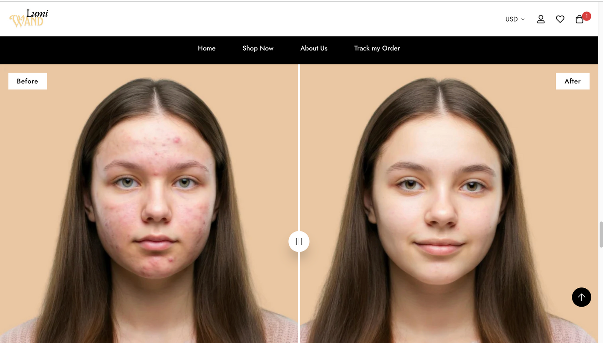This screenshot has height=343, width=603.
Task: Go to the Home menu item
Action: tap(207, 48)
